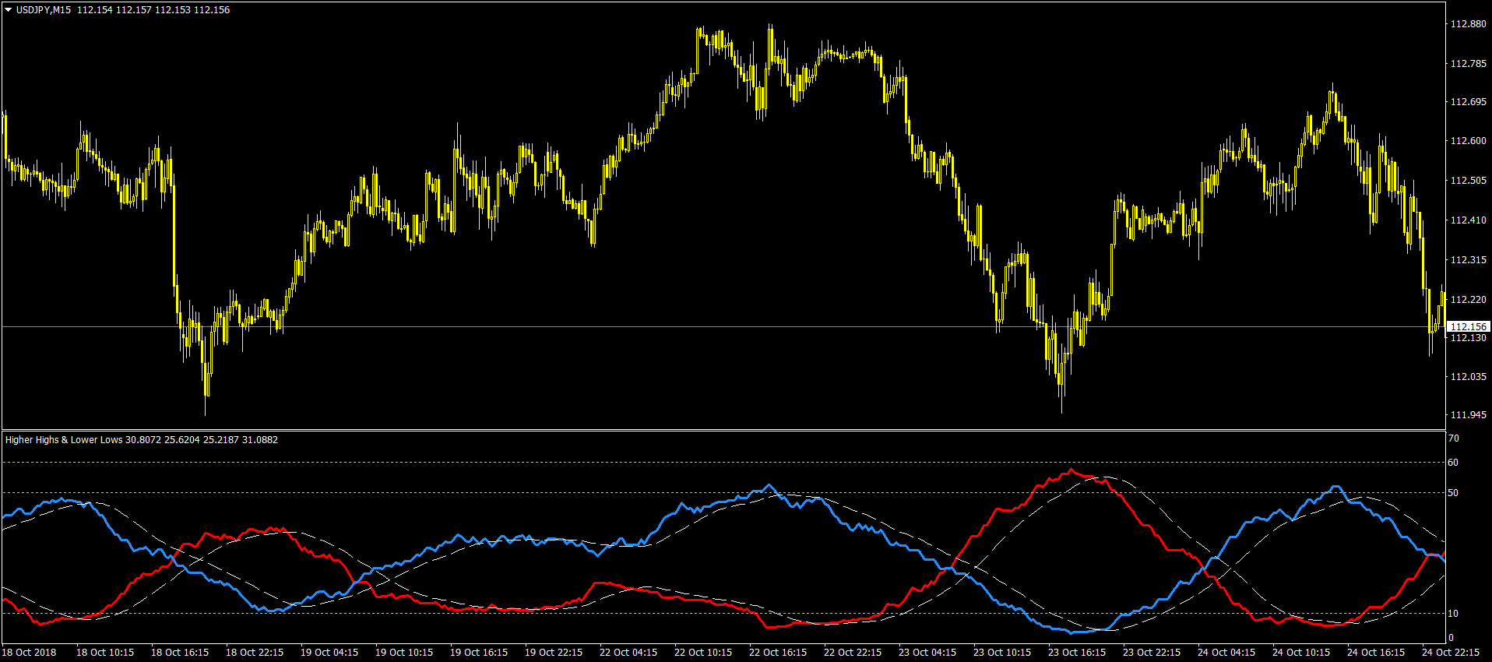This screenshot has width=1492, height=662.
Task: Click the 18 Oct 2018 date label
Action: [30, 653]
